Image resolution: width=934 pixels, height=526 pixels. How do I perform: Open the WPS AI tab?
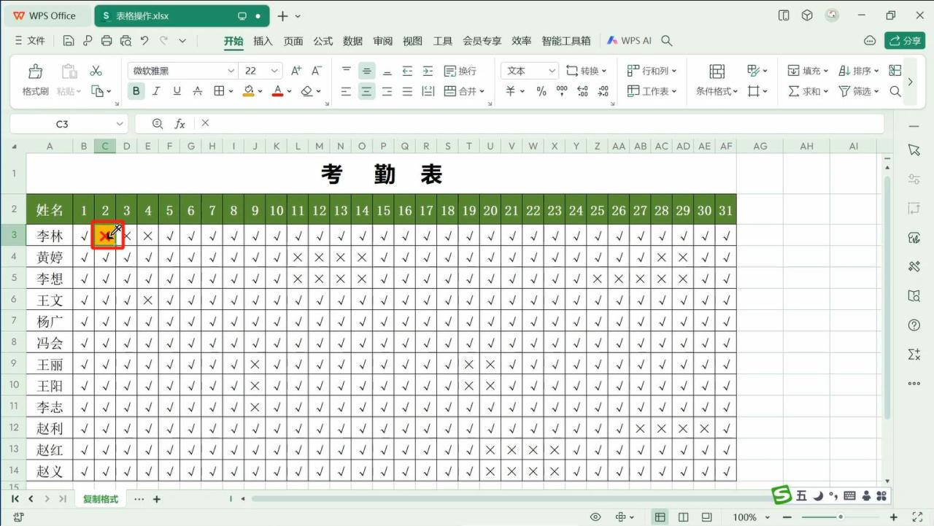(629, 41)
